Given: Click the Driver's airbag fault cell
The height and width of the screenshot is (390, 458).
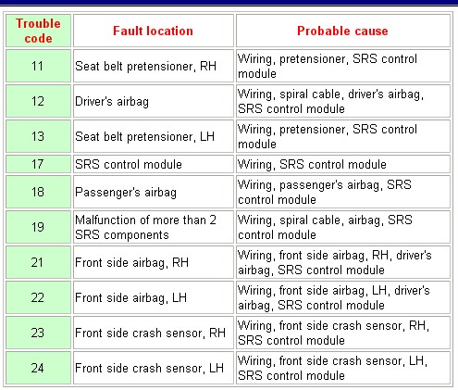Looking at the screenshot, I should [x=154, y=101].
